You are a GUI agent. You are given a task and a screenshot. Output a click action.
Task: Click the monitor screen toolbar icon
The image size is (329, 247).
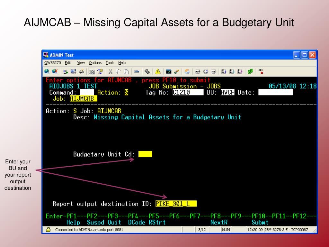(x=73, y=72)
